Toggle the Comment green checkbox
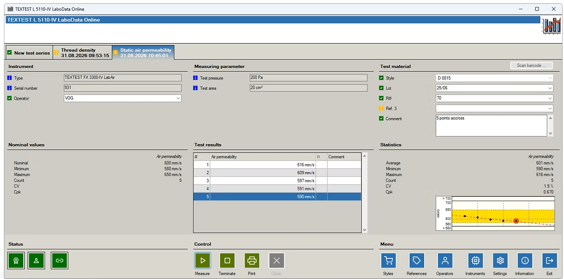The width and height of the screenshot is (564, 279). (382, 118)
